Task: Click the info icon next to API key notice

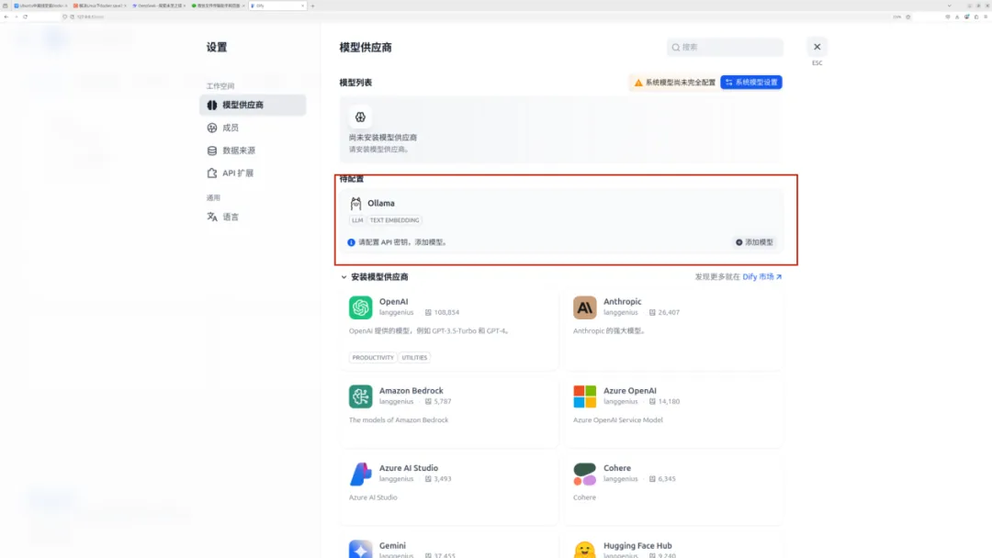Action: coord(351,242)
